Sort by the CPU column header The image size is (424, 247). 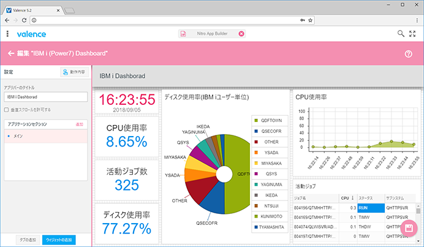[x=348, y=198]
